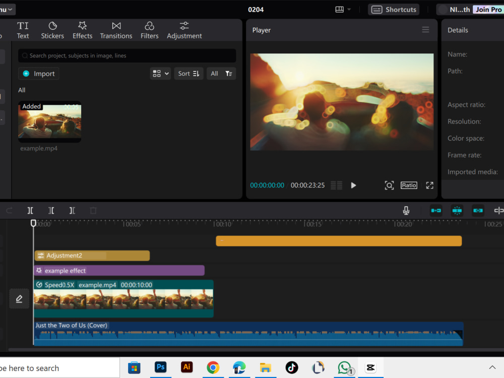Click the Import button
This screenshot has width=504, height=378.
click(39, 74)
